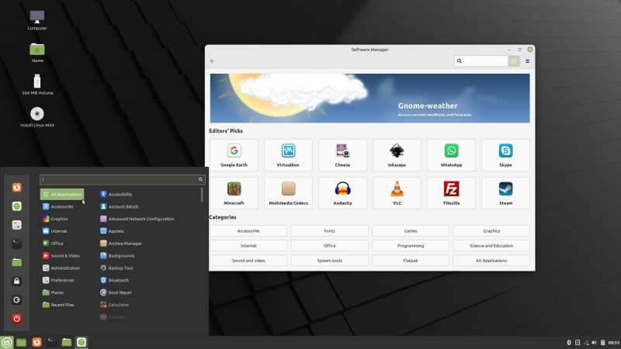Select Accessories in the Mint menu

click(x=57, y=206)
